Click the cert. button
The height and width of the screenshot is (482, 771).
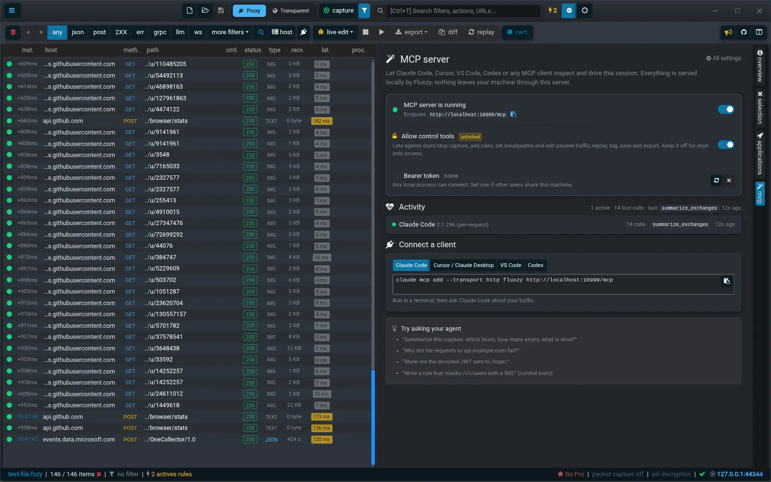pos(517,32)
